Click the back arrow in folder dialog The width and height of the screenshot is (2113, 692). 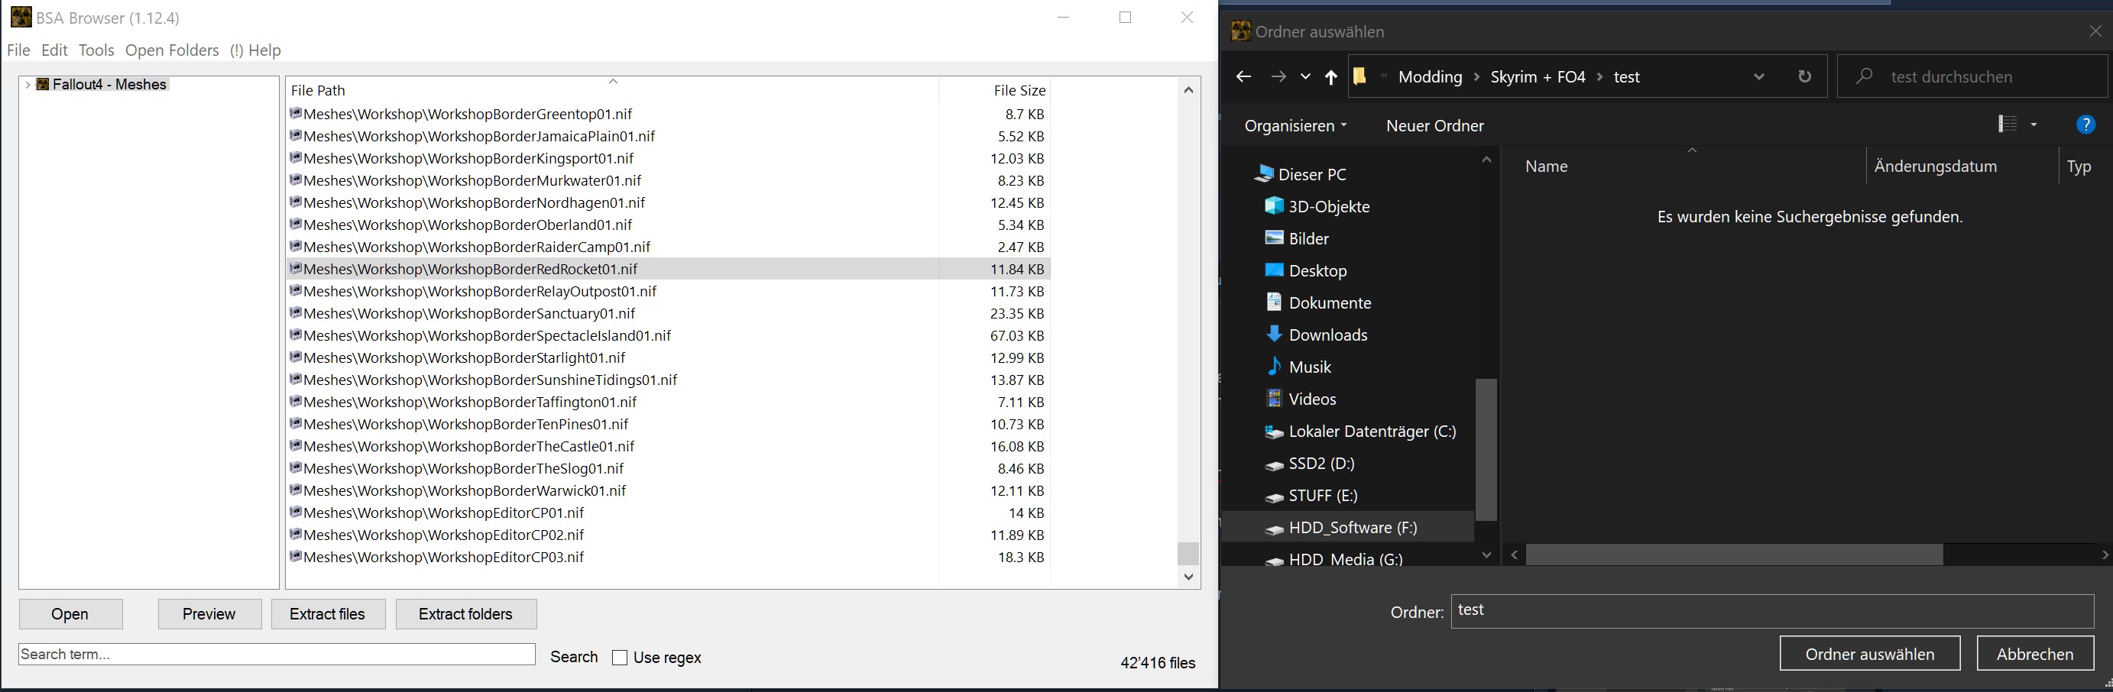(x=1243, y=77)
